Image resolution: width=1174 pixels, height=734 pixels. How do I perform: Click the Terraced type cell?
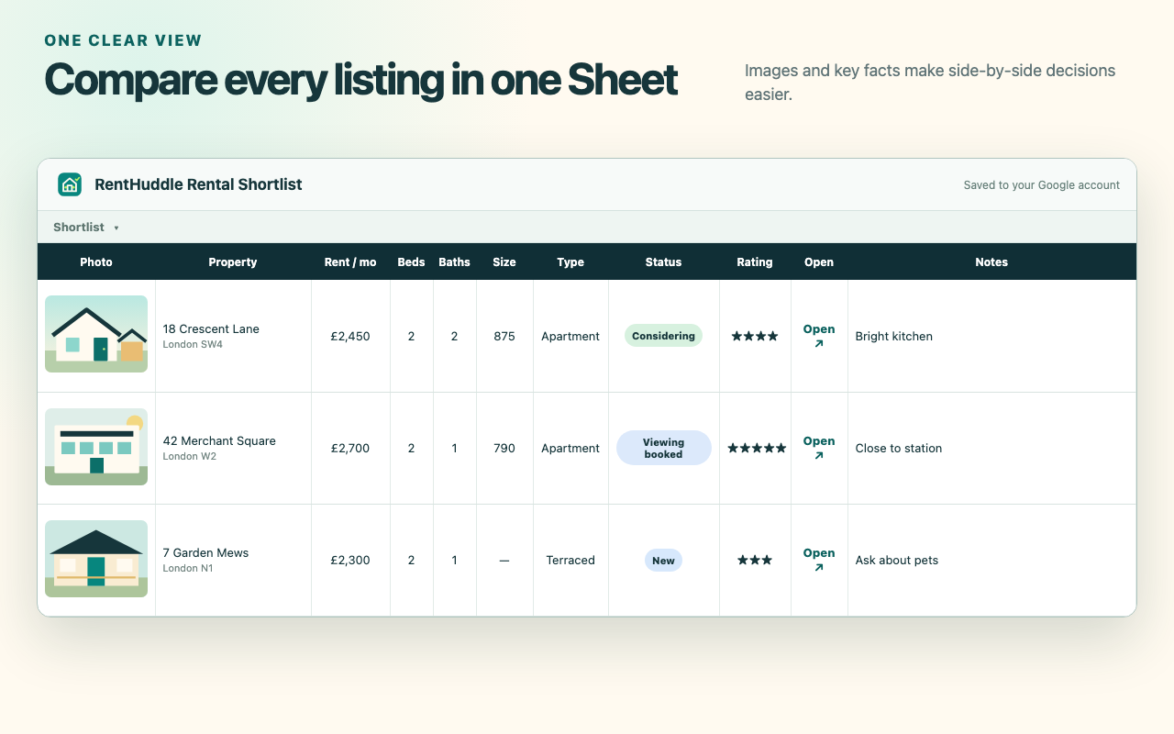[x=570, y=561]
